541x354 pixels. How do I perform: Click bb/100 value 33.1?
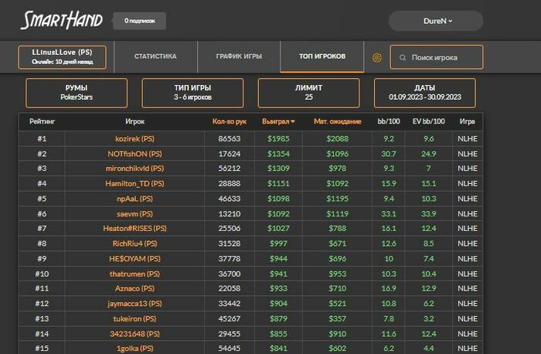pyautogui.click(x=389, y=214)
